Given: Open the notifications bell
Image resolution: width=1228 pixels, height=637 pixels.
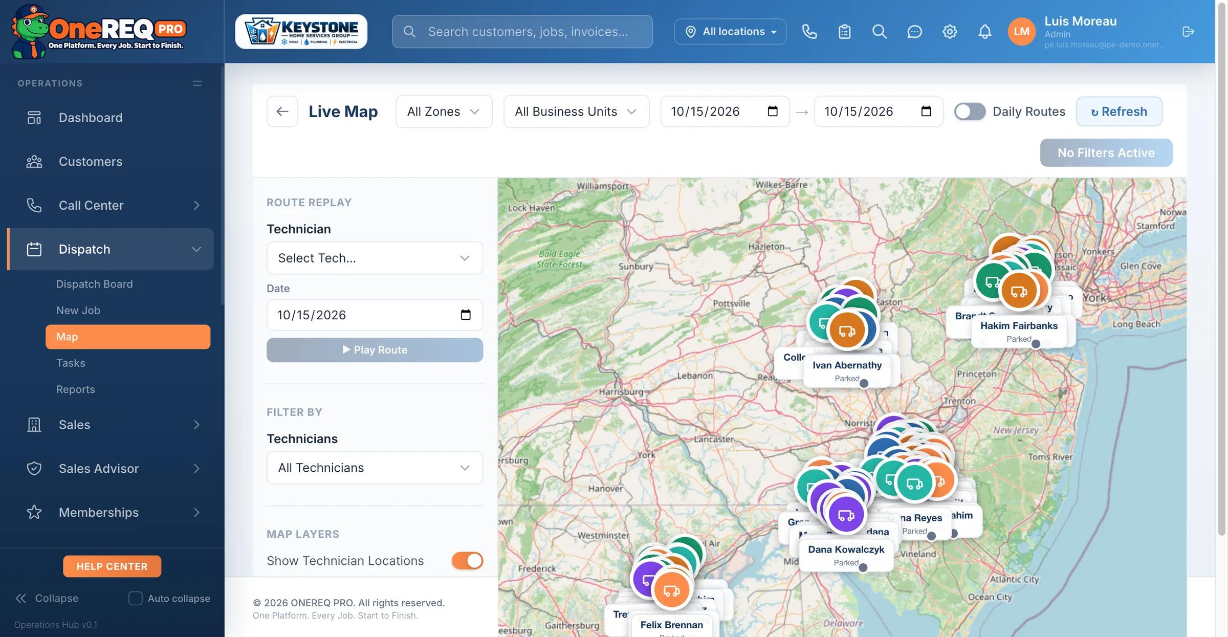Looking at the screenshot, I should 984,32.
